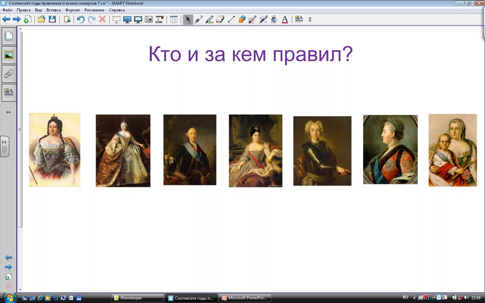Open the Справка menu
This screenshot has width=485, height=303.
(117, 10)
